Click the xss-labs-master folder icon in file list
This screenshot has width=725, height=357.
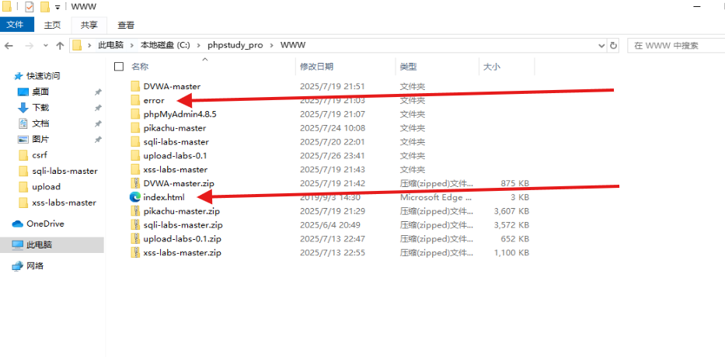pyautogui.click(x=135, y=169)
